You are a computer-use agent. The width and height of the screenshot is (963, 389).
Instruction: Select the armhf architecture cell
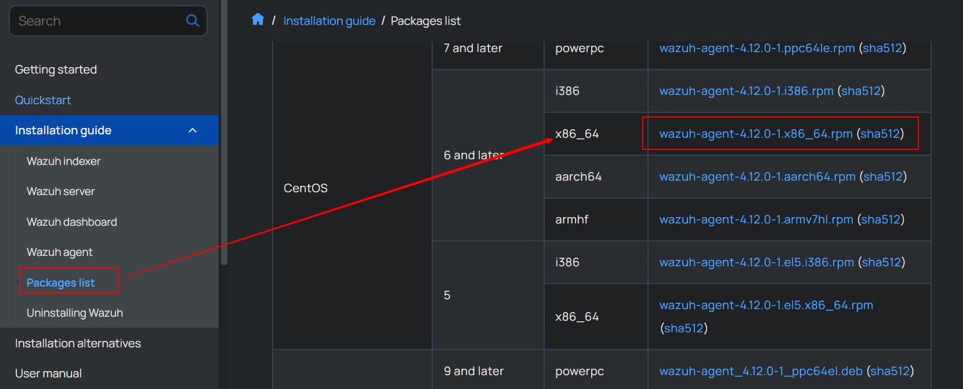click(x=596, y=219)
